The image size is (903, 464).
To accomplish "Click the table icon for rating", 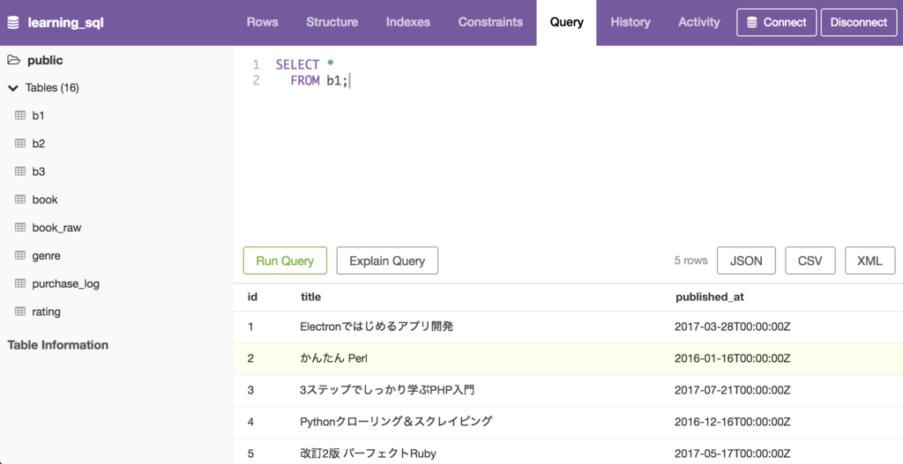I will pyautogui.click(x=20, y=311).
